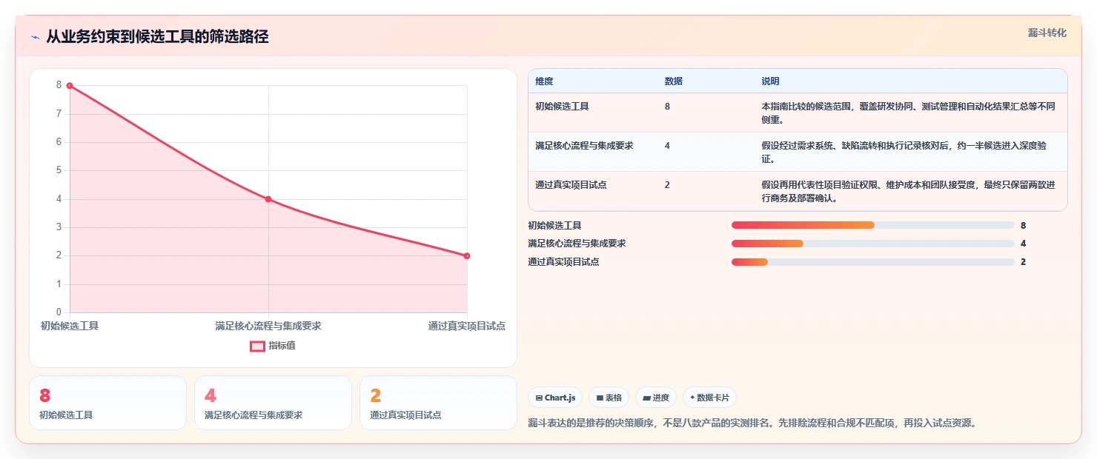Click the 满足核心流程与集成要求 progress bar
Screen dimensions: 1097x459
click(x=872, y=244)
